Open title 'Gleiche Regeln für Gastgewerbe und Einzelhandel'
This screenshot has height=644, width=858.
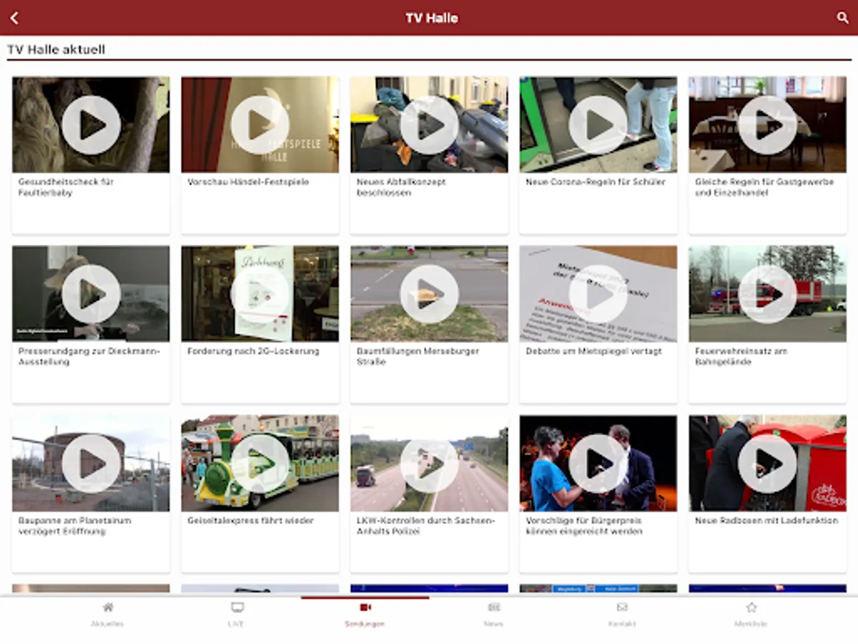[x=764, y=187]
